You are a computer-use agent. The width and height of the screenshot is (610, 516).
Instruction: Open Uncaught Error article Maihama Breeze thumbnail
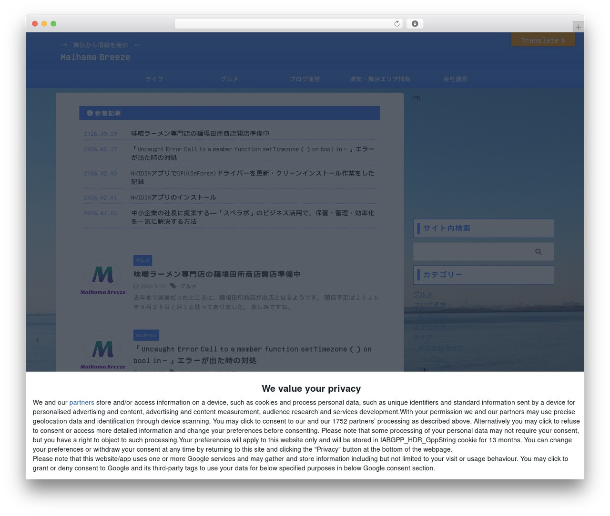[102, 352]
